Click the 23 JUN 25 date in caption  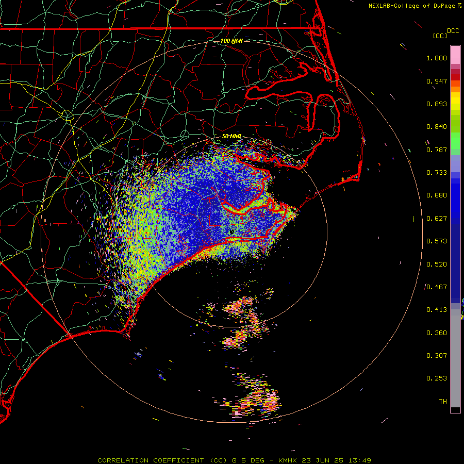tap(323, 460)
